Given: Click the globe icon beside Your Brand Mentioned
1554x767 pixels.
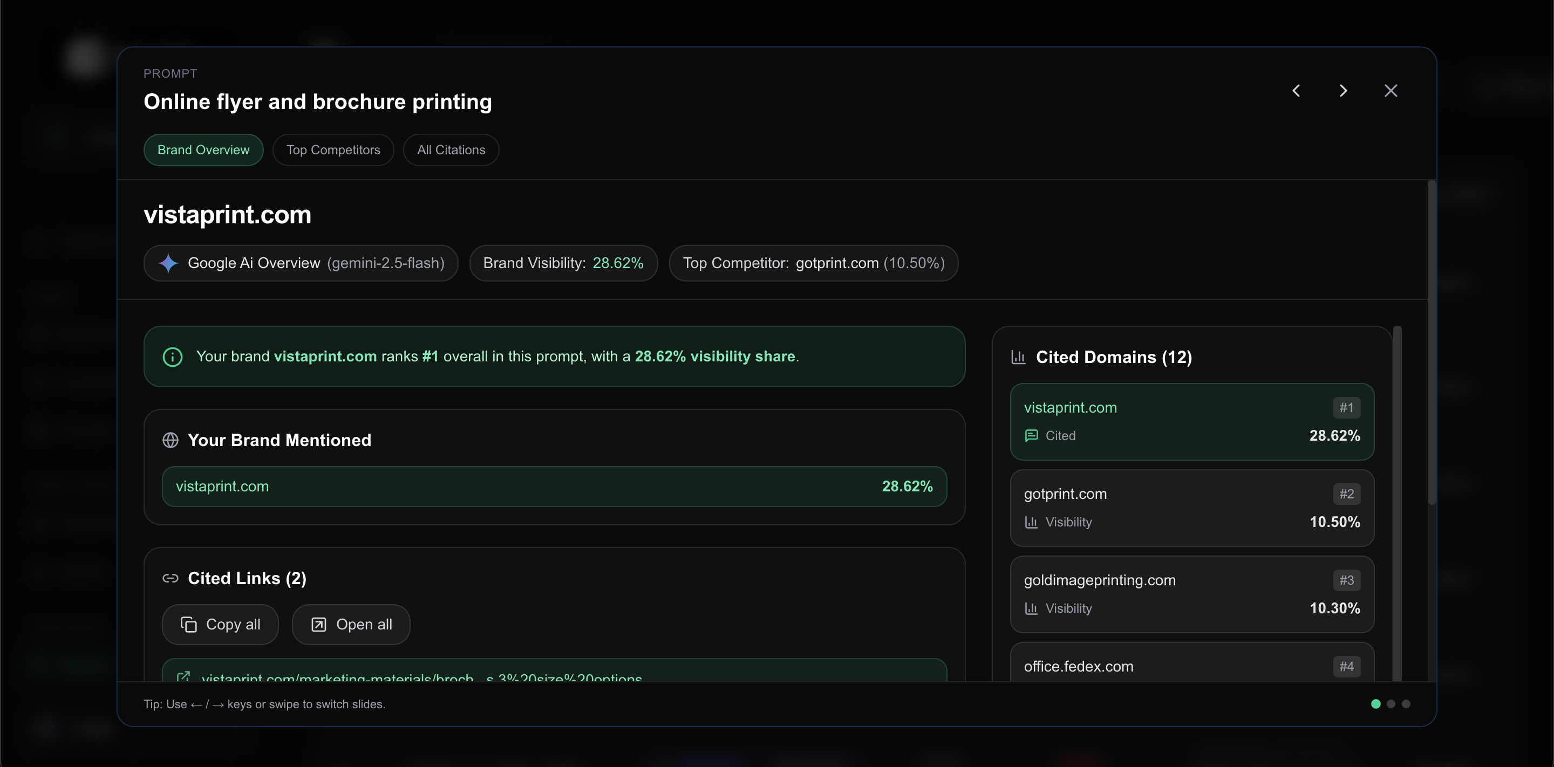Looking at the screenshot, I should click(x=171, y=440).
